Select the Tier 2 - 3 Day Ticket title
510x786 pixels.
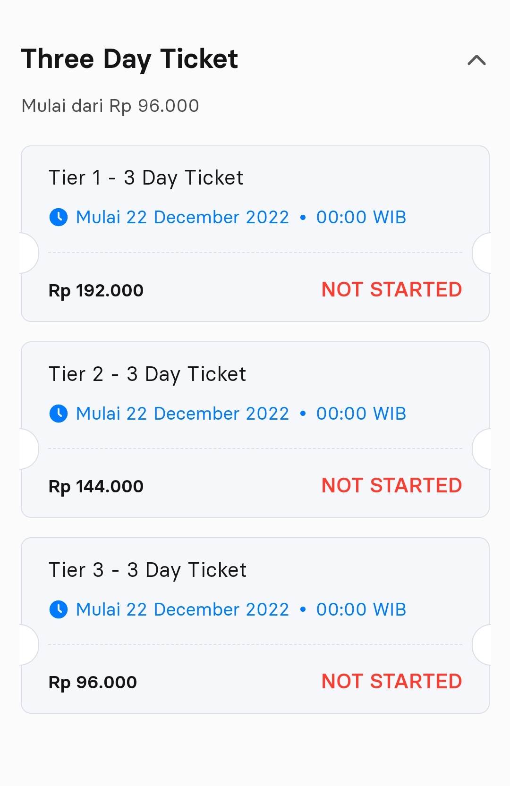tap(147, 374)
